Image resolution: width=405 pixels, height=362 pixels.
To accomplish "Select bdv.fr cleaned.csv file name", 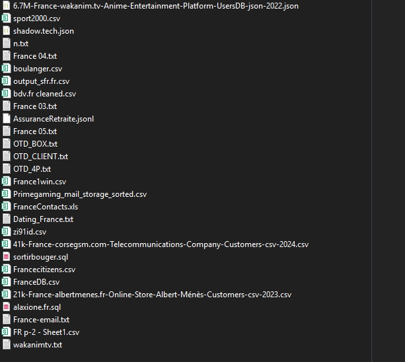I will (44, 94).
